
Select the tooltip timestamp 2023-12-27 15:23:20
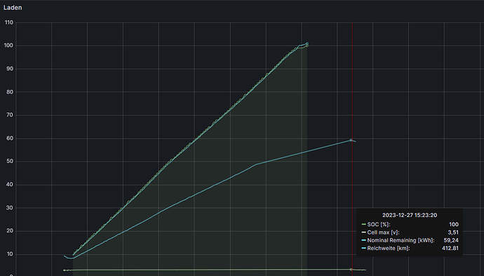click(410, 215)
